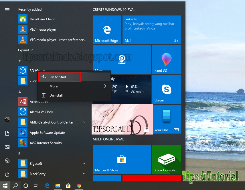Open the Microsoft Store tile
Image resolution: width=245 pixels, height=190 pixels.
122,159
